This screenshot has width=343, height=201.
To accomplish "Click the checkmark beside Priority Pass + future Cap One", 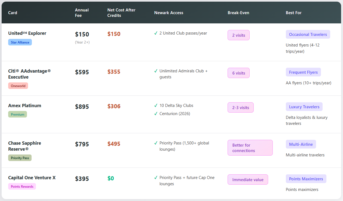I will click(x=156, y=178).
